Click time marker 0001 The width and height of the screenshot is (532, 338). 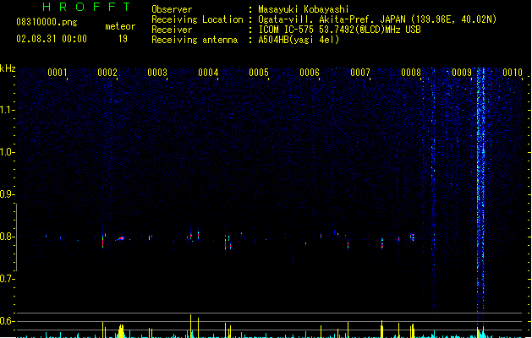[x=57, y=73]
